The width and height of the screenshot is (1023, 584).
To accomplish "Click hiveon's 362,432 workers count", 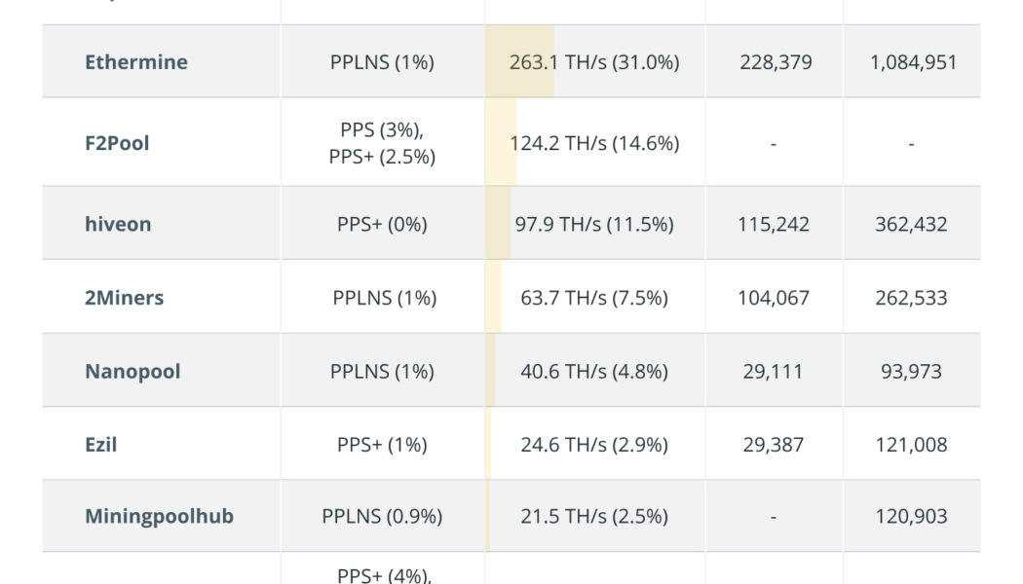I will pos(911,224).
